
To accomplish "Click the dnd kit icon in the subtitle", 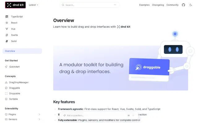I will [x=118, y=27].
